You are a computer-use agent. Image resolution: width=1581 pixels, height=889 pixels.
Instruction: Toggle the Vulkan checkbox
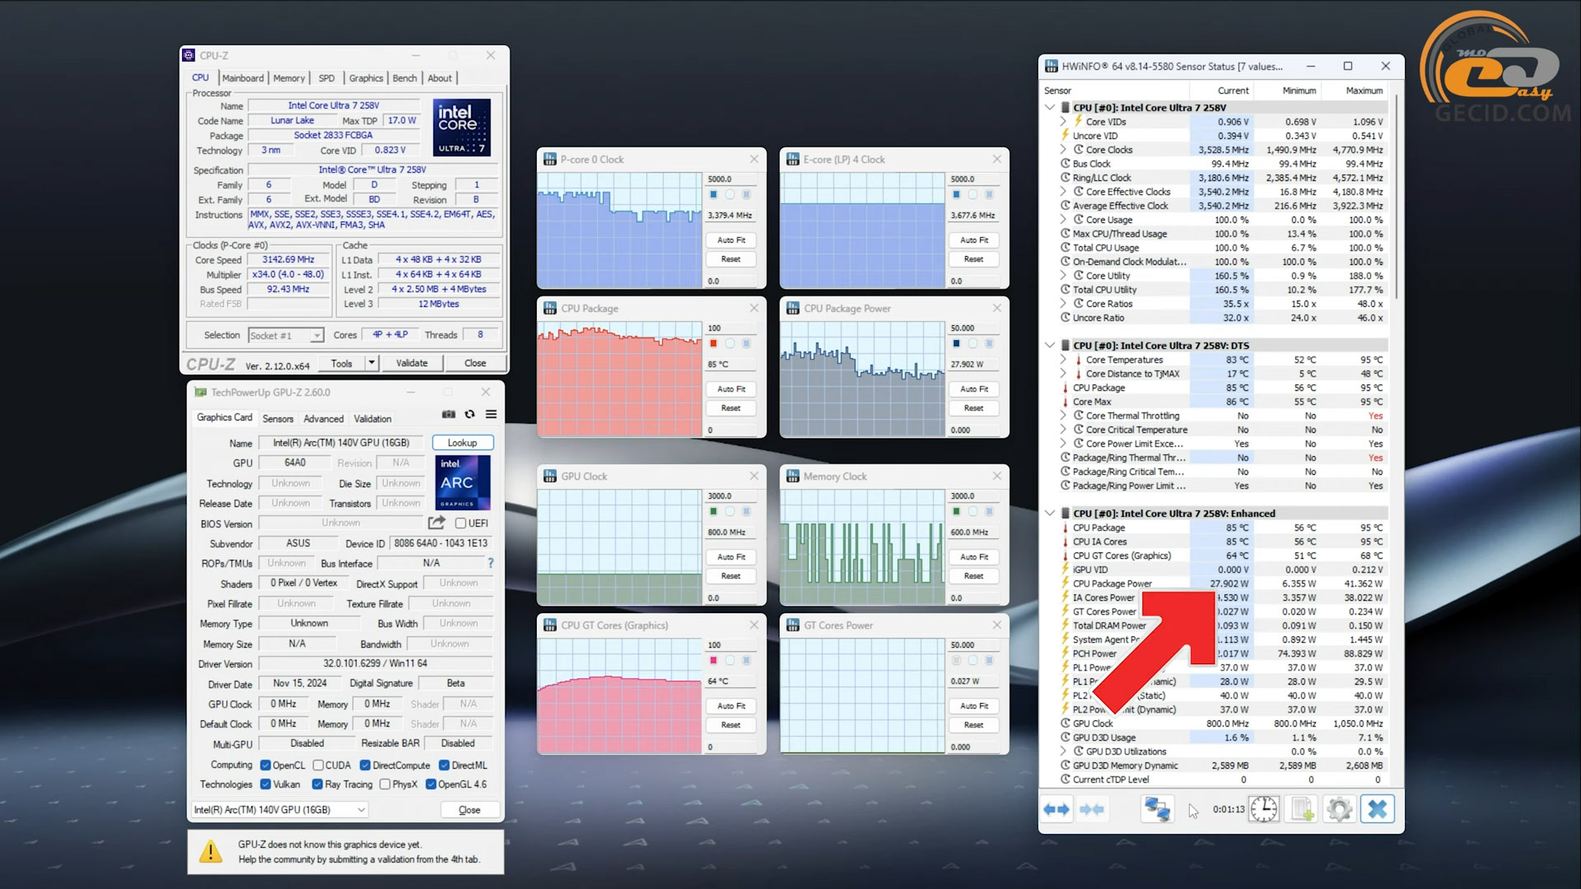click(x=265, y=784)
